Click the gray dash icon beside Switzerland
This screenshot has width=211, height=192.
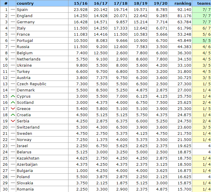(13, 127)
